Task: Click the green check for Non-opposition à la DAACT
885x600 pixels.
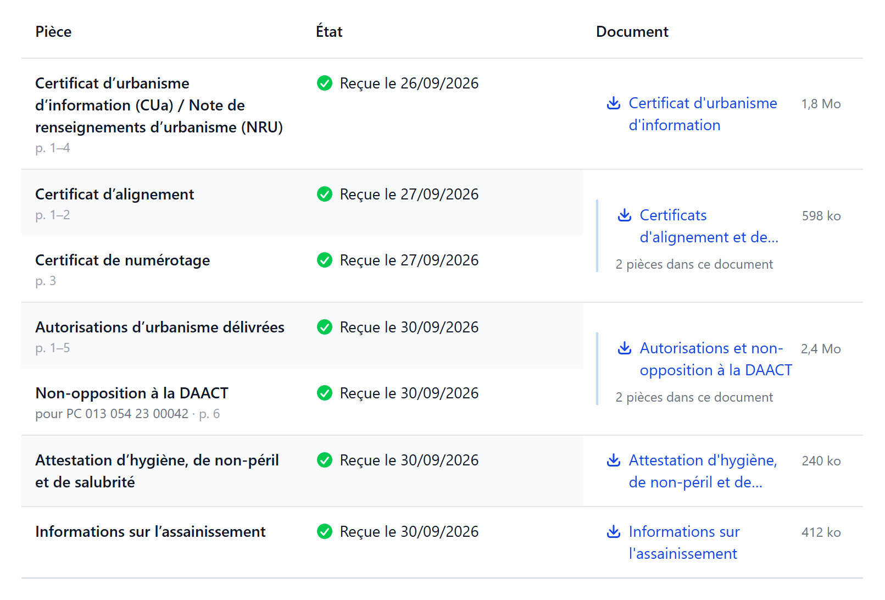Action: [x=325, y=393]
